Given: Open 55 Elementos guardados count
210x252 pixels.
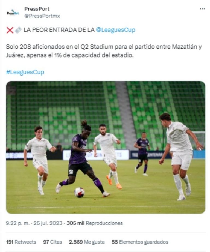Looking at the screenshot, I should pos(140,242).
